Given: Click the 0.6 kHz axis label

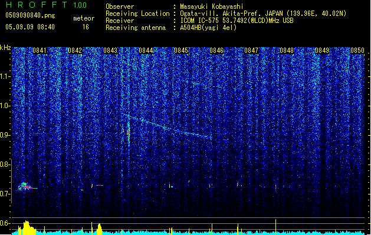Looking at the screenshot, I should tap(5, 223).
